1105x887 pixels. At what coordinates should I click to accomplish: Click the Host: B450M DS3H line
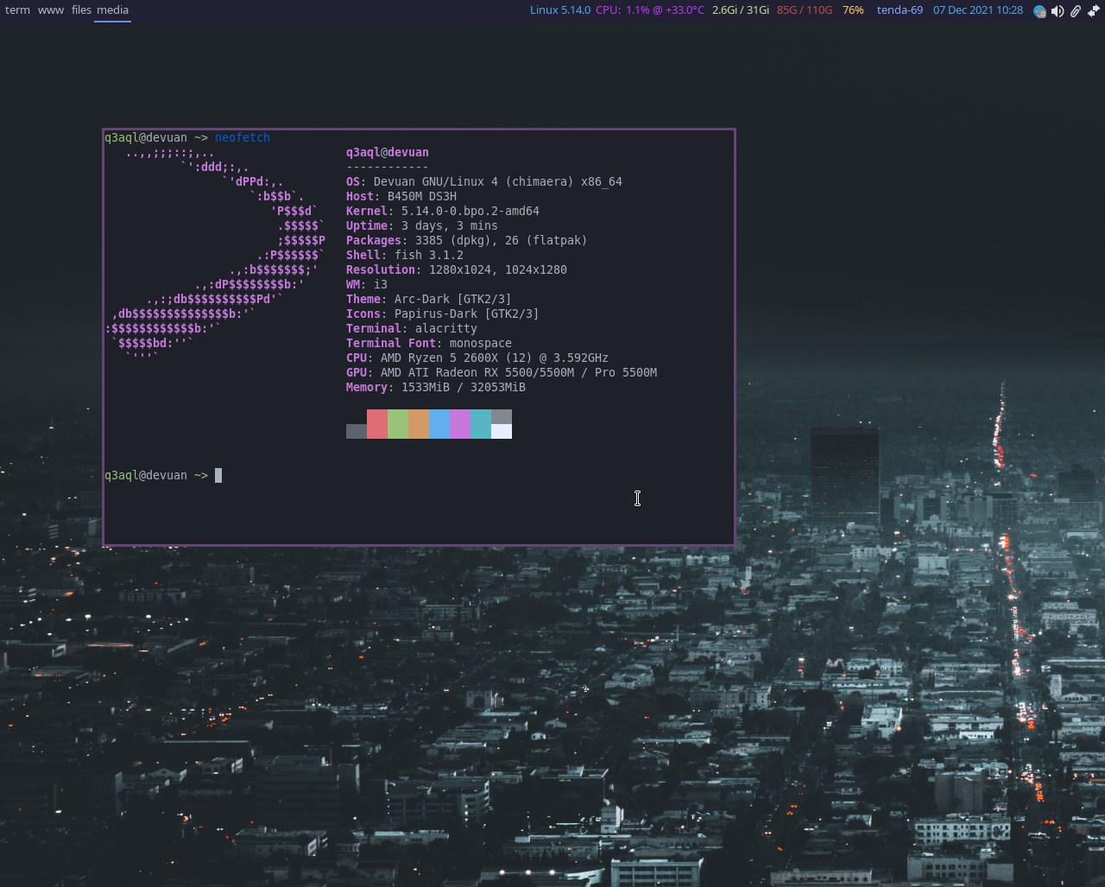click(x=401, y=196)
